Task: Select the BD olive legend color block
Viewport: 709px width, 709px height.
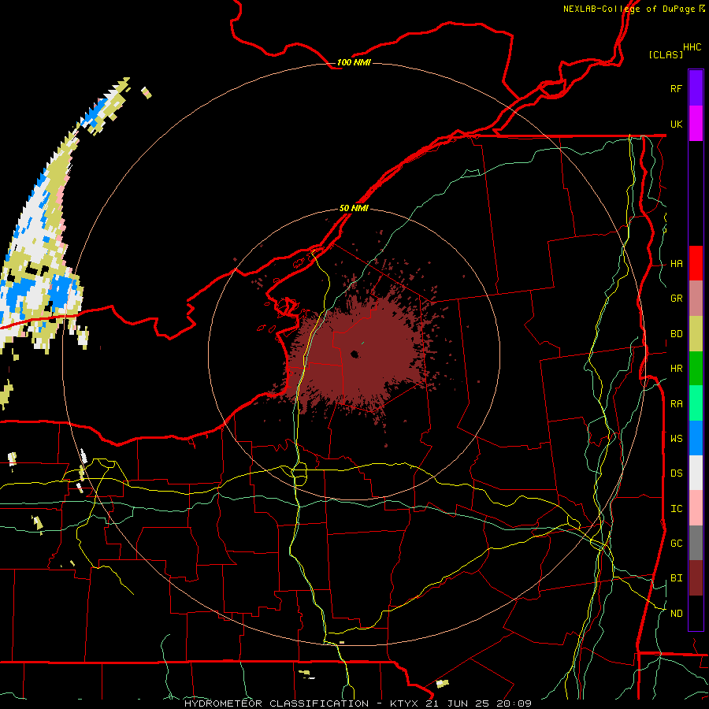Action: click(696, 333)
